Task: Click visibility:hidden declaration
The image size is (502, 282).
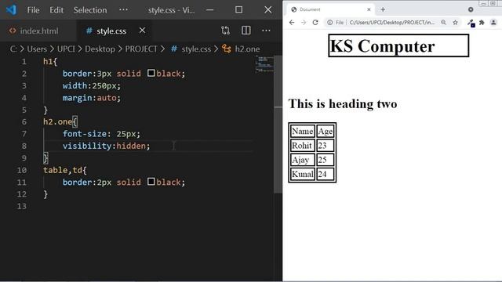Action: pos(107,146)
